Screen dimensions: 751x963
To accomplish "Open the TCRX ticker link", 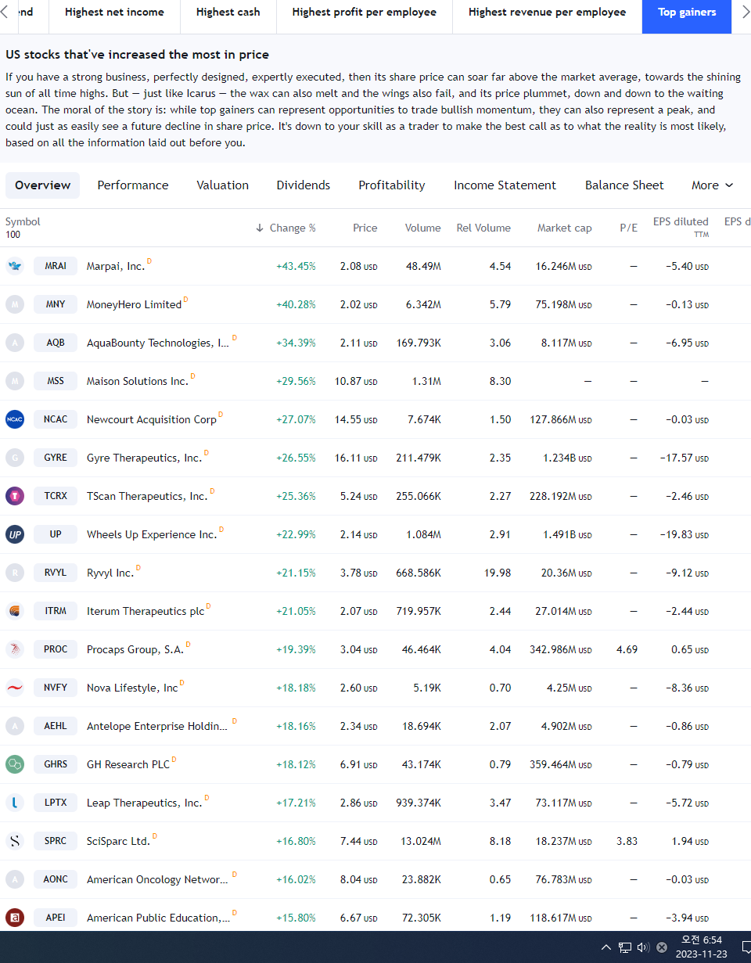I will [x=56, y=496].
